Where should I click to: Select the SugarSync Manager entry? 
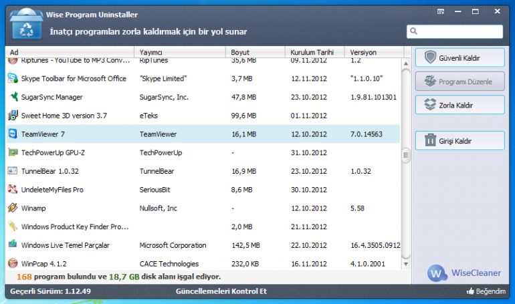pyautogui.click(x=52, y=97)
